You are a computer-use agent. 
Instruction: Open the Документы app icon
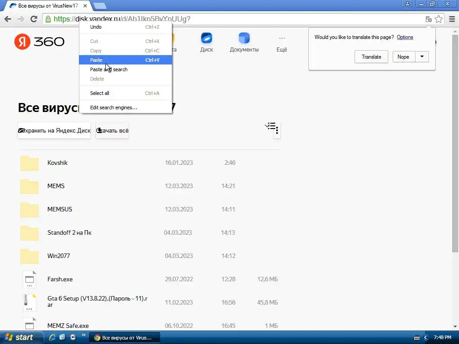(x=244, y=38)
